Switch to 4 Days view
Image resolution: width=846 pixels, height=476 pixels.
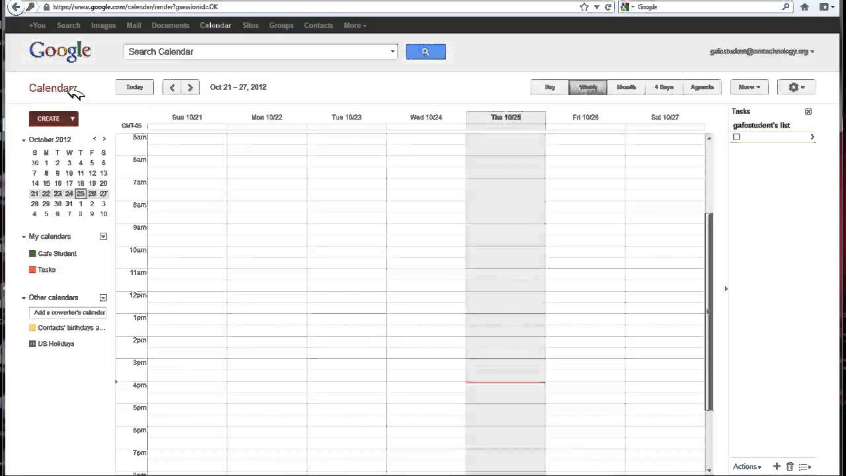[x=664, y=87]
